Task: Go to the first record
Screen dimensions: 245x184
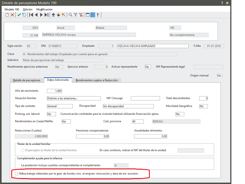Action: coord(31,15)
